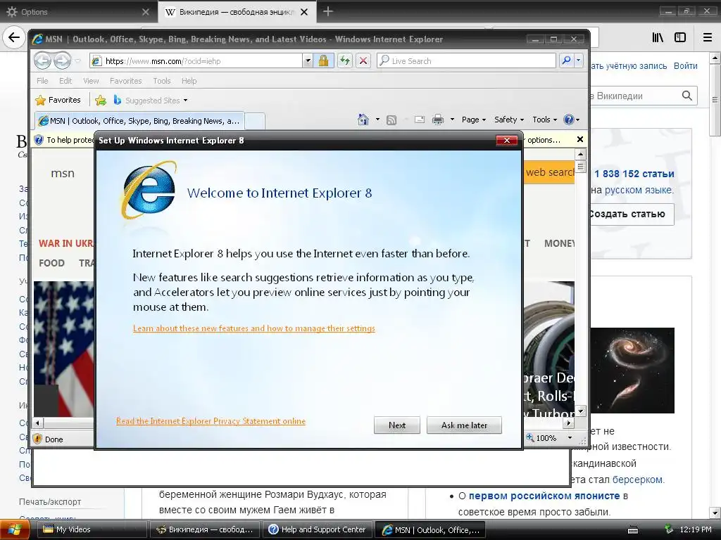Switch to Help and Support Center taskbar item
This screenshot has width=721, height=540.
click(318, 529)
